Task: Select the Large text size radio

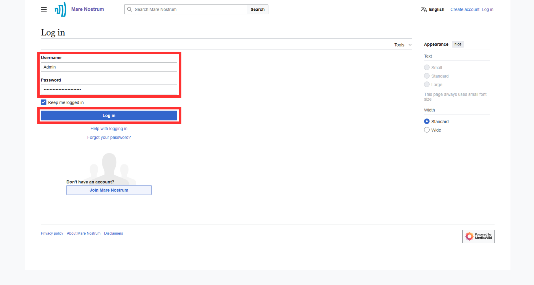Action: click(427, 84)
